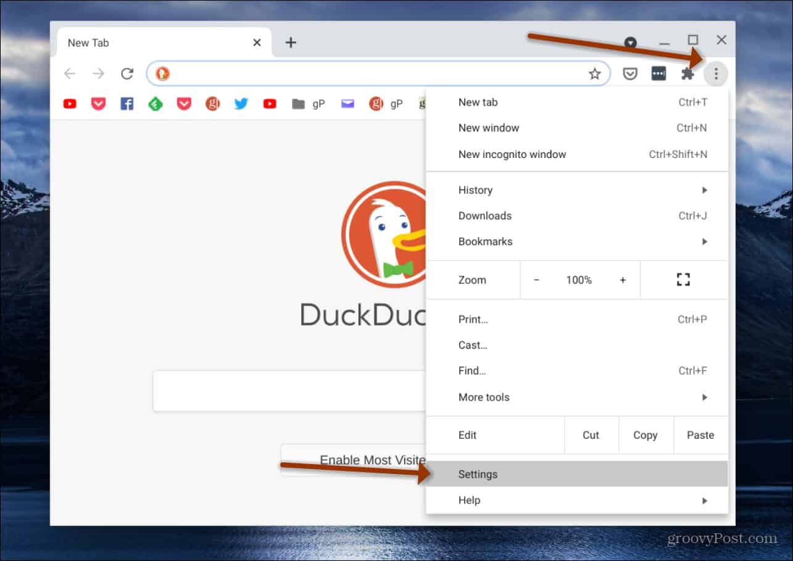
Task: Click the 100% zoom level value
Action: click(579, 280)
